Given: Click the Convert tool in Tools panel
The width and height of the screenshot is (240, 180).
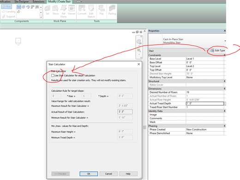Looking at the screenshot, I should pyautogui.click(x=82, y=10).
